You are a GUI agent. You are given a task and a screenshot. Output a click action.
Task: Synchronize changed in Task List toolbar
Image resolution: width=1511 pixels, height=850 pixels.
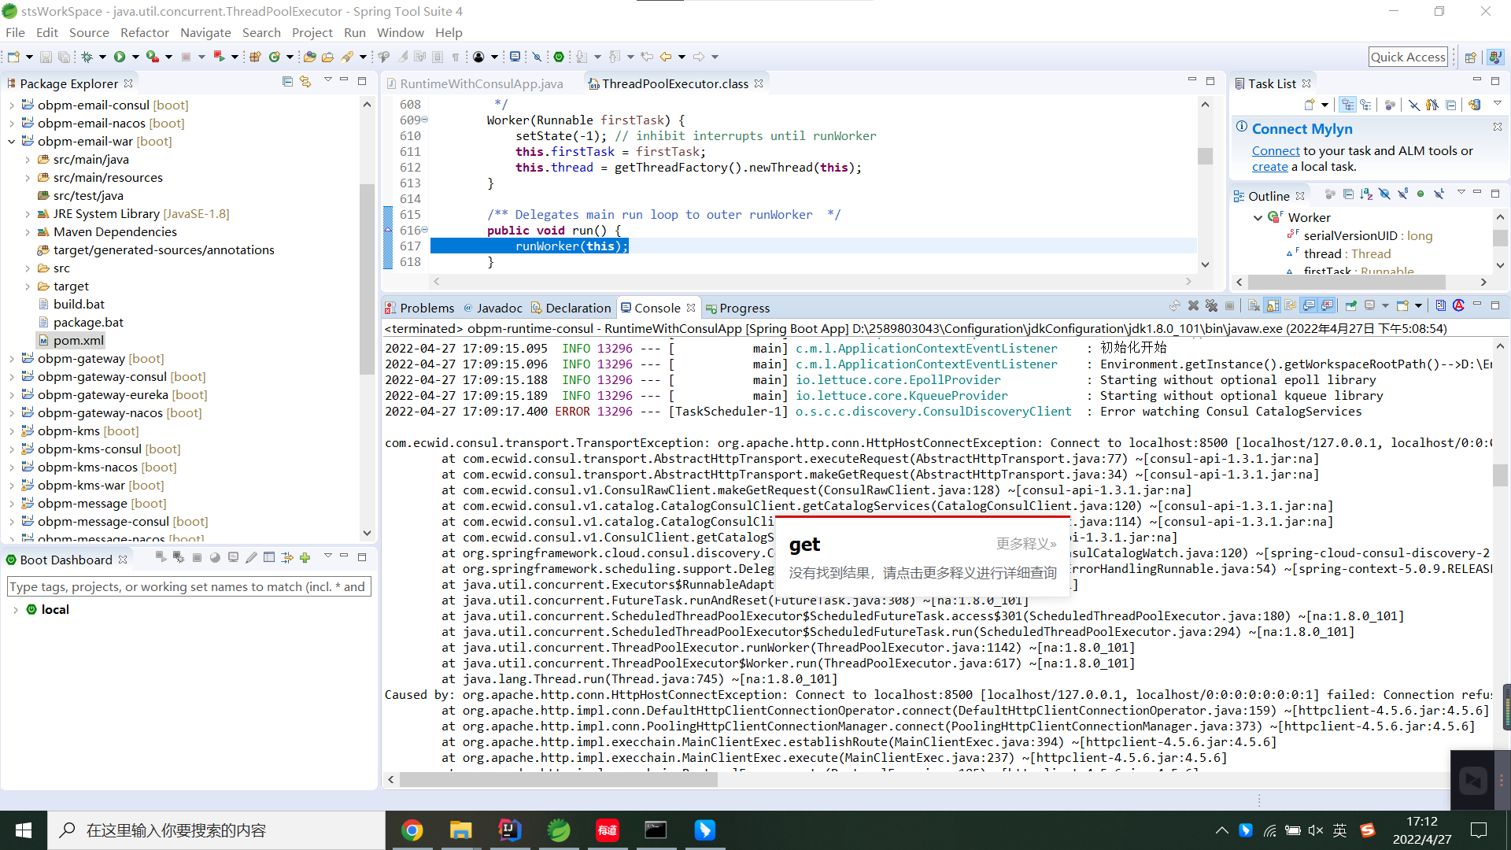(1474, 105)
